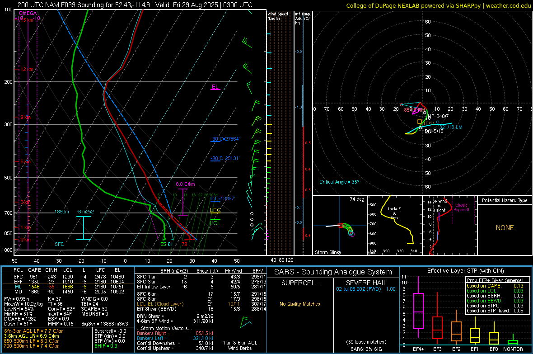Select Sfc-3km AGL LR = 7.7 C/km
This screenshot has width=533, height=354.
point(34,331)
